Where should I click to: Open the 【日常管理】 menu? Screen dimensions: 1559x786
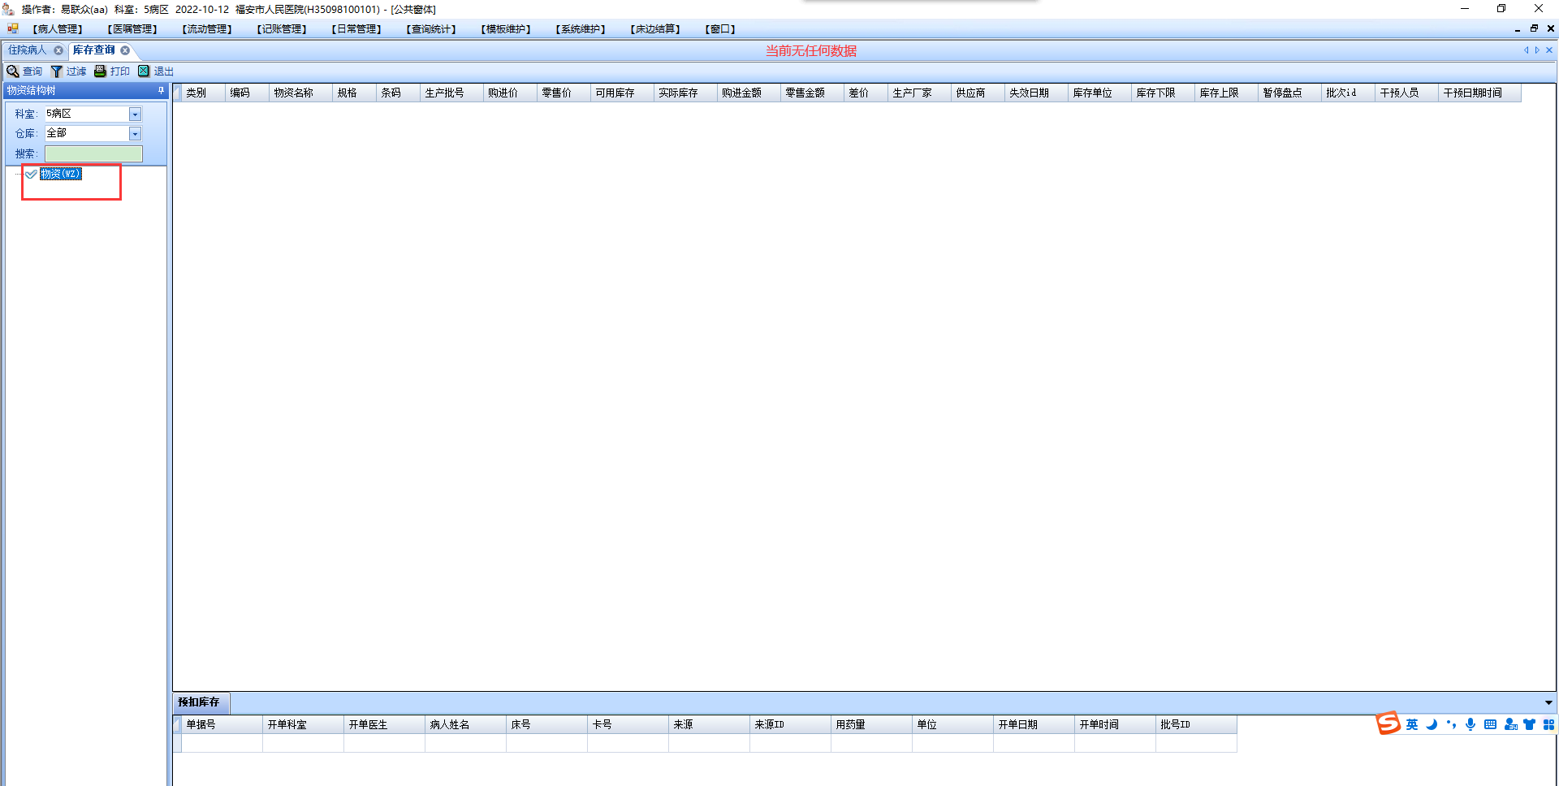[356, 29]
